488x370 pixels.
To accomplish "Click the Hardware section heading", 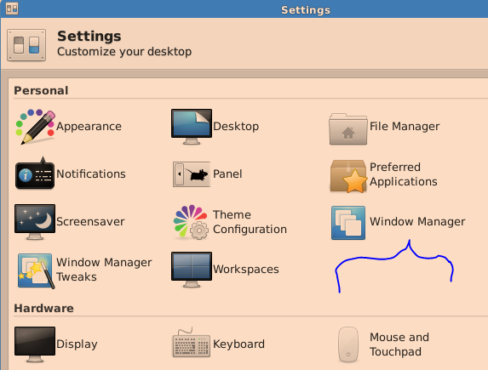I will [x=44, y=308].
